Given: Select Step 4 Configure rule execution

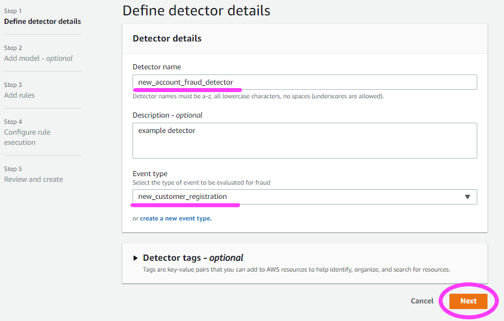Looking at the screenshot, I should 27,137.
